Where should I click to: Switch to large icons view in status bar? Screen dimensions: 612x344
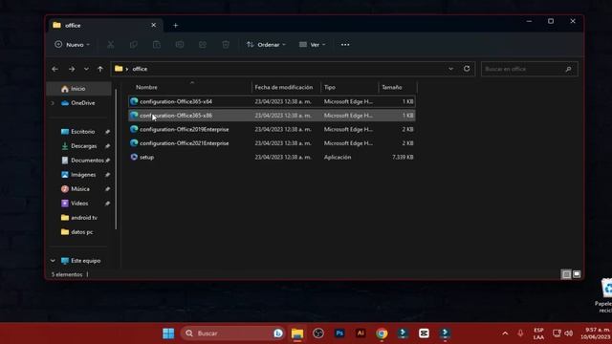(x=577, y=274)
